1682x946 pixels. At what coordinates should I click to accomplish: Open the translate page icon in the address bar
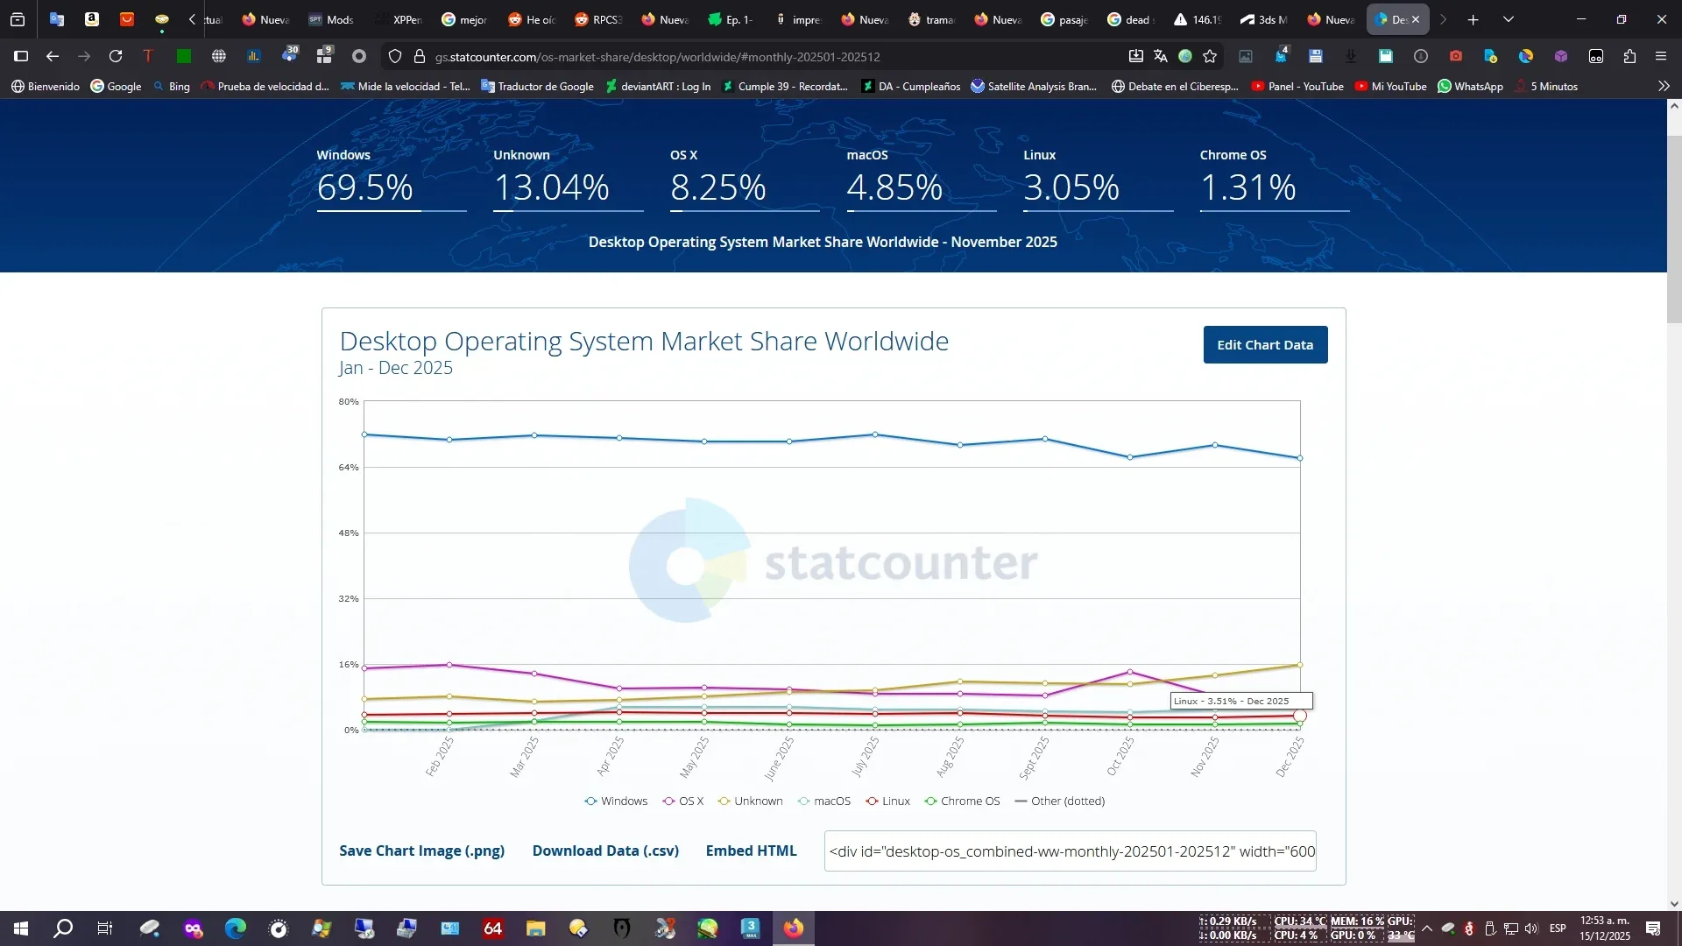coord(1161,56)
